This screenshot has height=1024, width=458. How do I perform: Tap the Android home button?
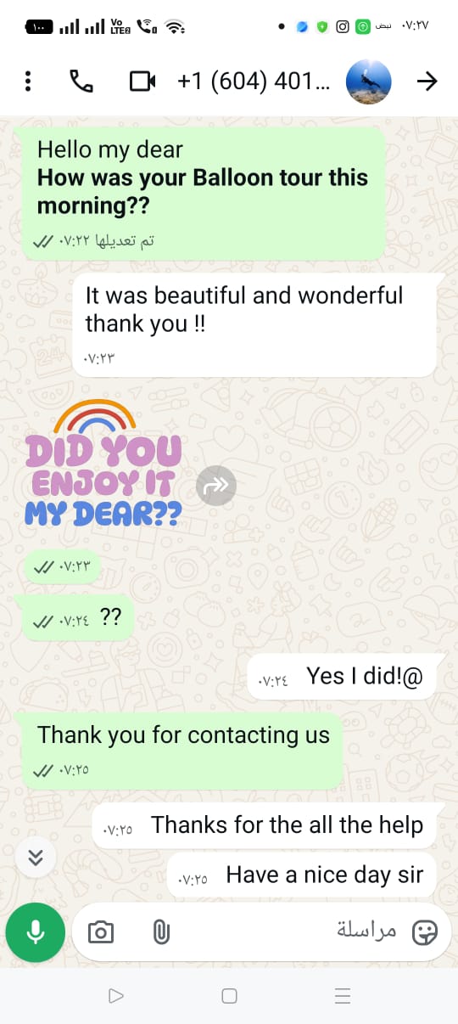(x=229, y=996)
